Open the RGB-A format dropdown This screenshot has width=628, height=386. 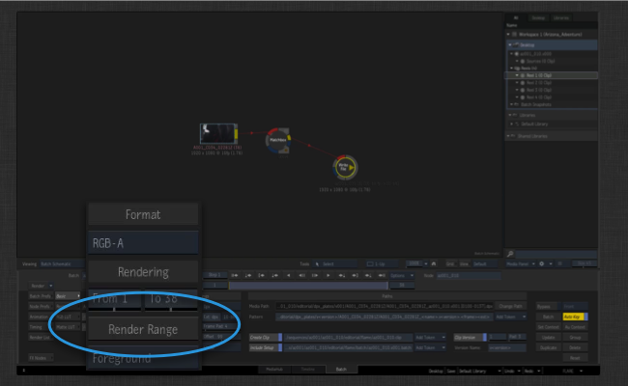coord(143,243)
